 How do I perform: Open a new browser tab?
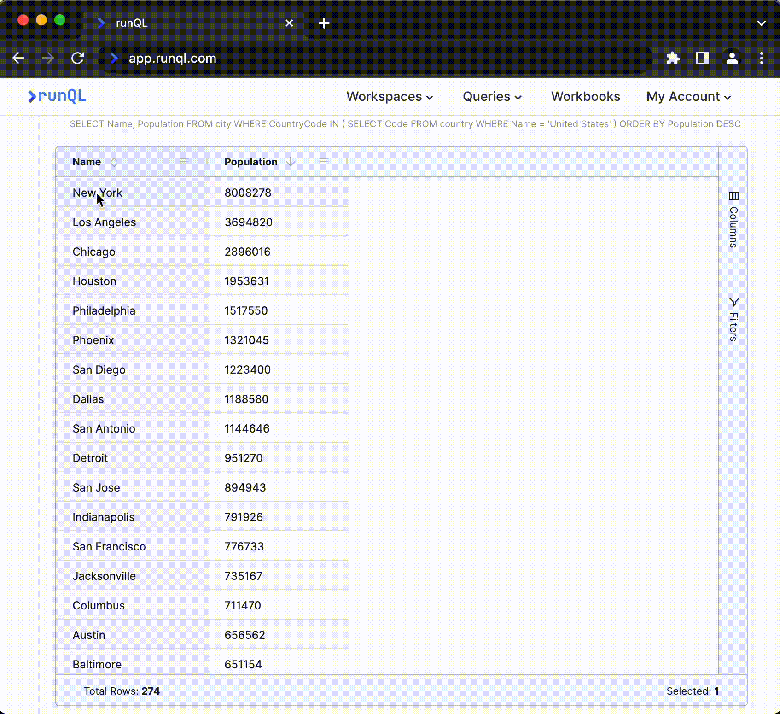324,23
